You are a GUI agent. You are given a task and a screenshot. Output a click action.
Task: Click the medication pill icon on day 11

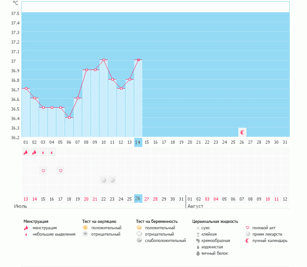112,180
